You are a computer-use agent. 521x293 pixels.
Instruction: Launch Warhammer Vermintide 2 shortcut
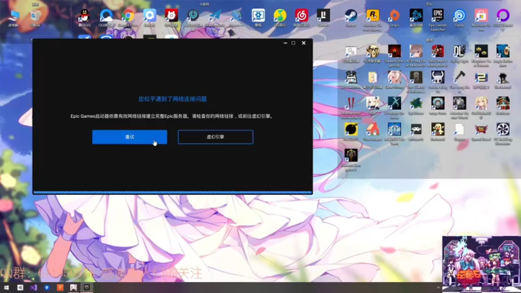(350, 107)
